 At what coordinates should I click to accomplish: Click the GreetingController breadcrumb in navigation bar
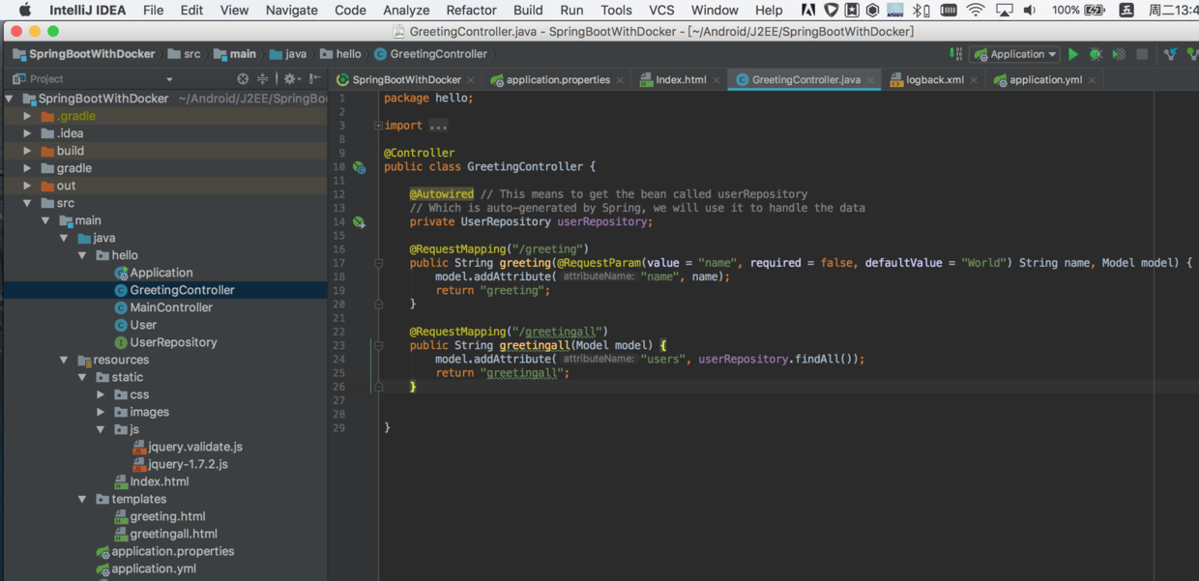click(x=429, y=54)
